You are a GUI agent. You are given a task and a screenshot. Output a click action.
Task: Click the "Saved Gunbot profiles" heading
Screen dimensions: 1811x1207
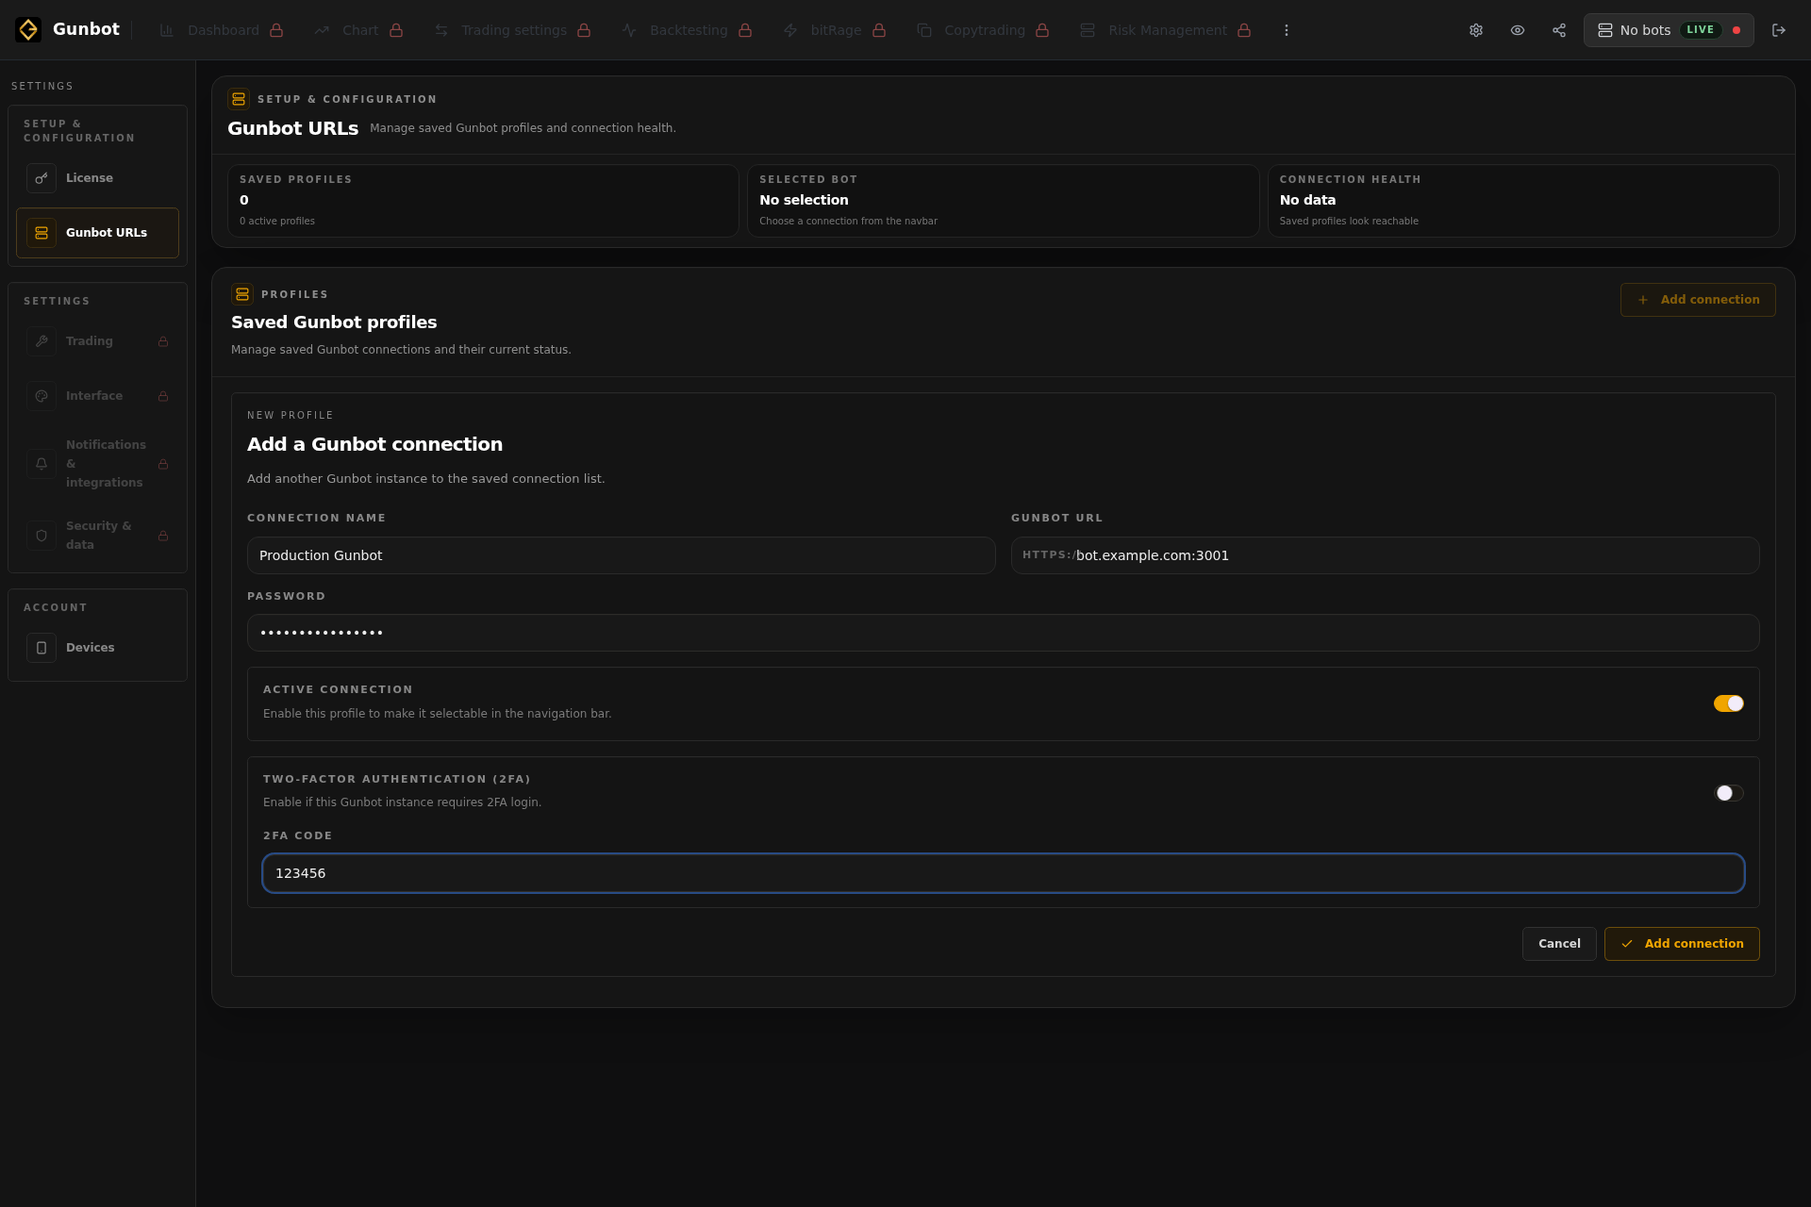[x=334, y=322]
